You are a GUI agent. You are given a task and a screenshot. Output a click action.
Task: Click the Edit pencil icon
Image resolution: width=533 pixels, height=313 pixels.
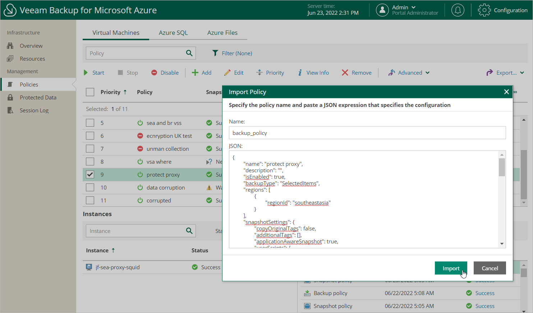[x=227, y=73]
